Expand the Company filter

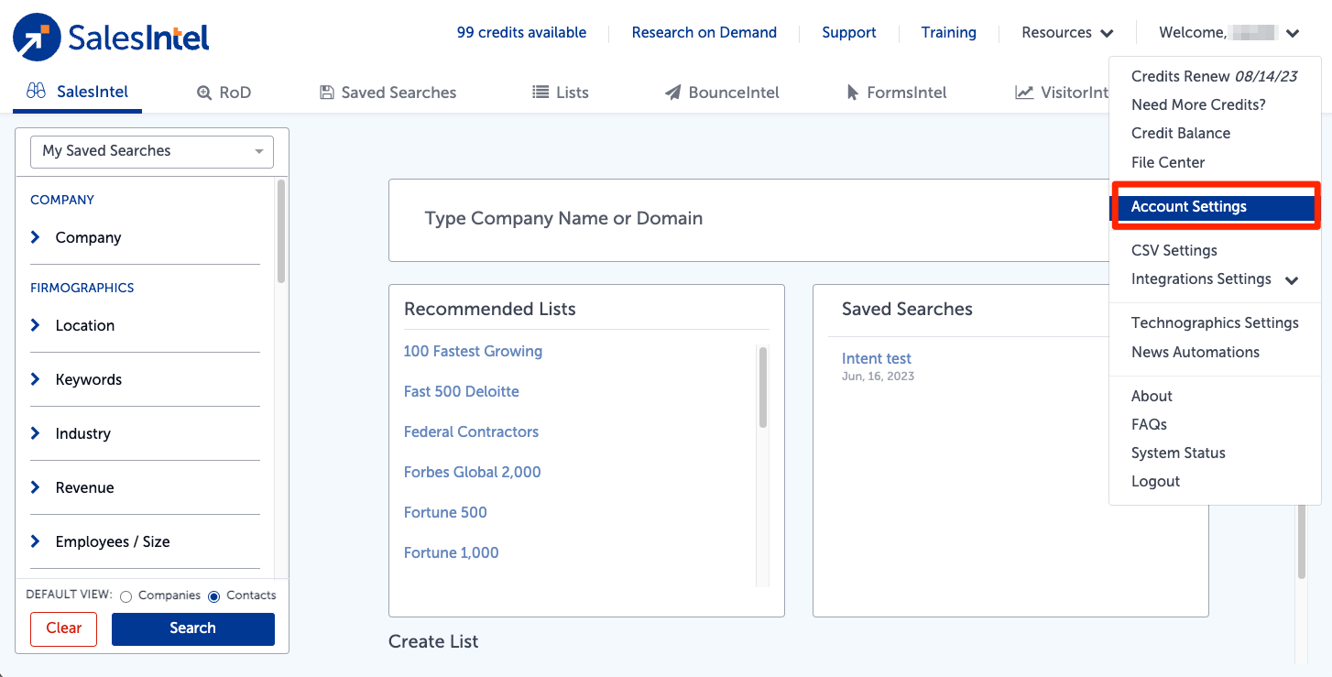click(x=145, y=237)
